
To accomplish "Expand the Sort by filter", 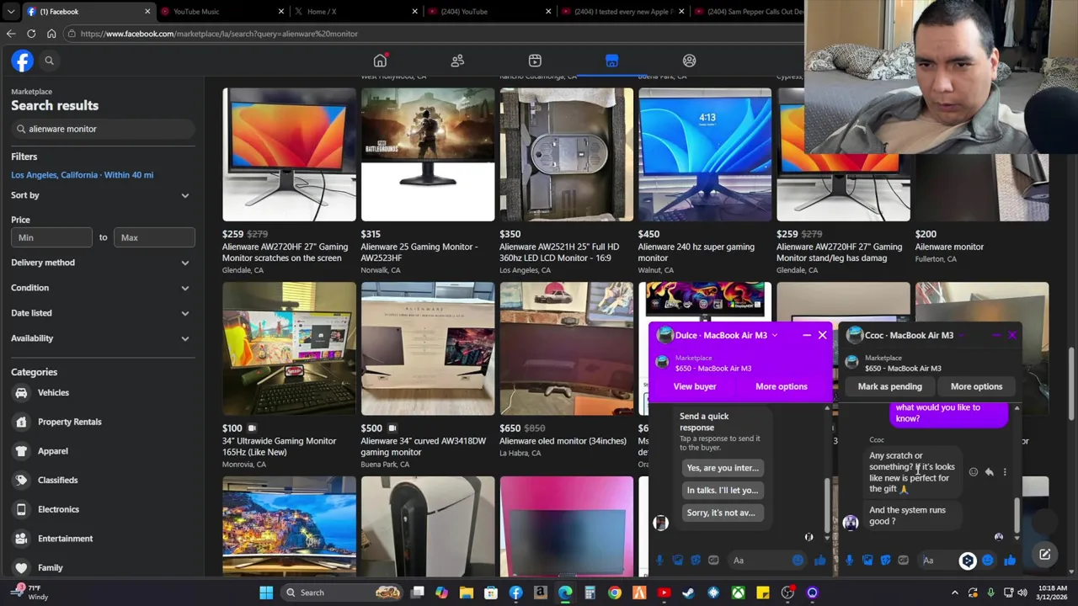I will [101, 195].
